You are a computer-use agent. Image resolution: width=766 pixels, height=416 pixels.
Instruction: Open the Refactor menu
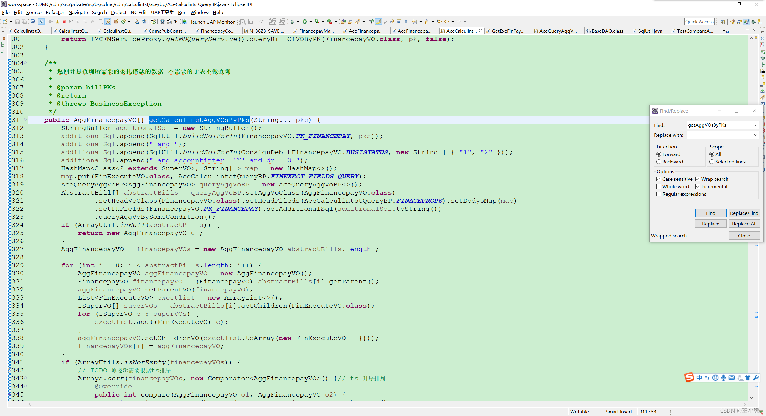click(x=55, y=12)
